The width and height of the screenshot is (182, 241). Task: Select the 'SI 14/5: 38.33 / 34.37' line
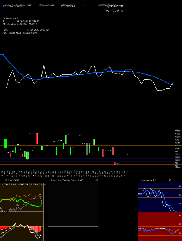(x=28, y=21)
